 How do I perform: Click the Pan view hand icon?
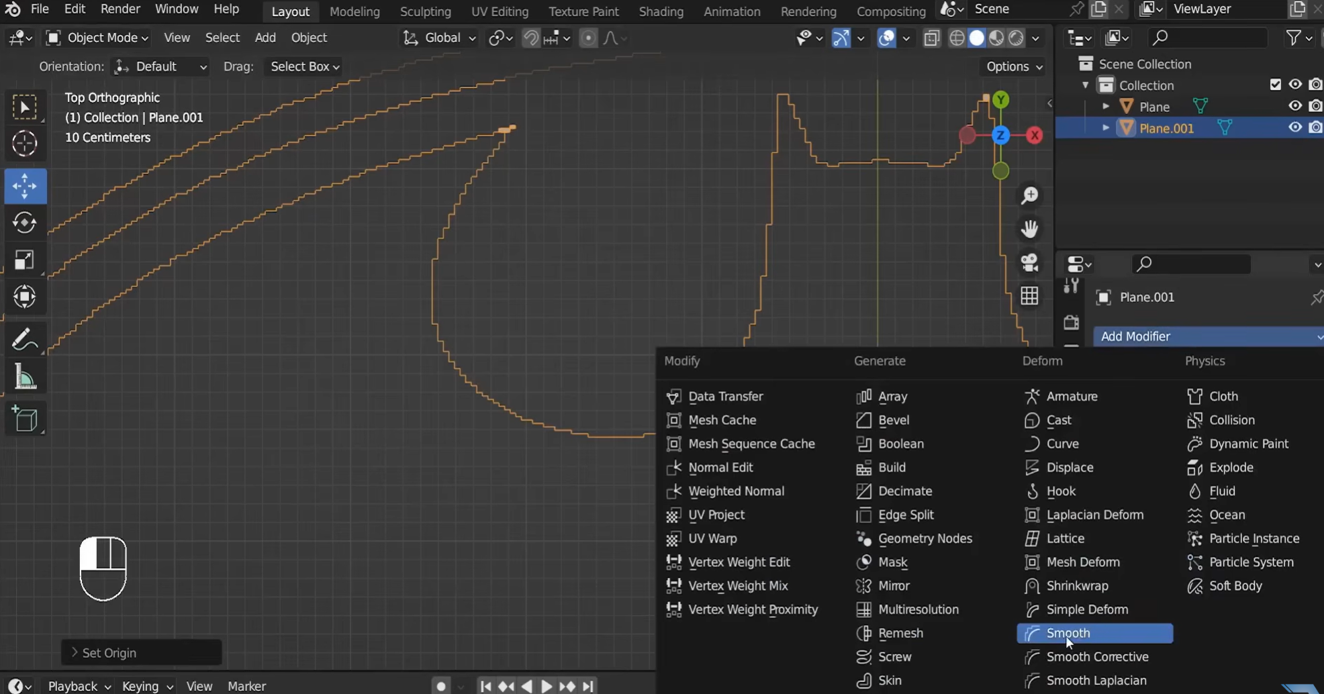pos(1029,229)
